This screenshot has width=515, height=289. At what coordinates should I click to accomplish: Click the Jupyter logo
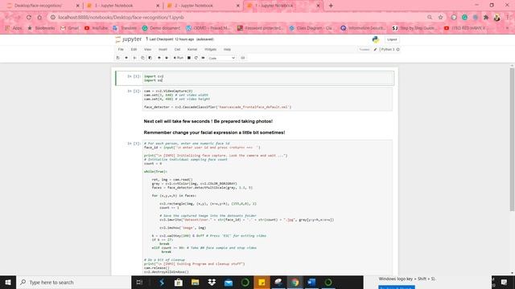coord(129,39)
